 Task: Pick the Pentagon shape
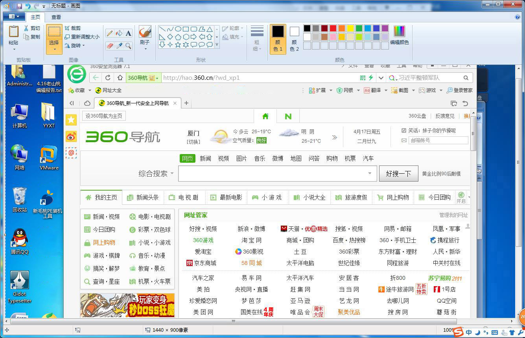point(178,37)
